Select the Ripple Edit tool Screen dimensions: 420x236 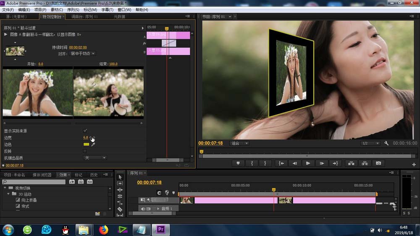(x=120, y=190)
